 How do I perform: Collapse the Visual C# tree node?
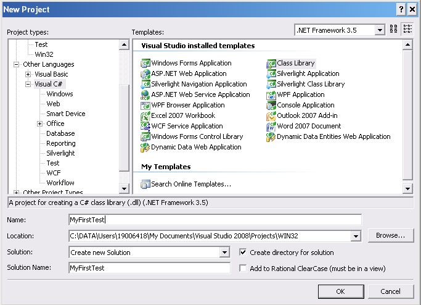(28, 84)
